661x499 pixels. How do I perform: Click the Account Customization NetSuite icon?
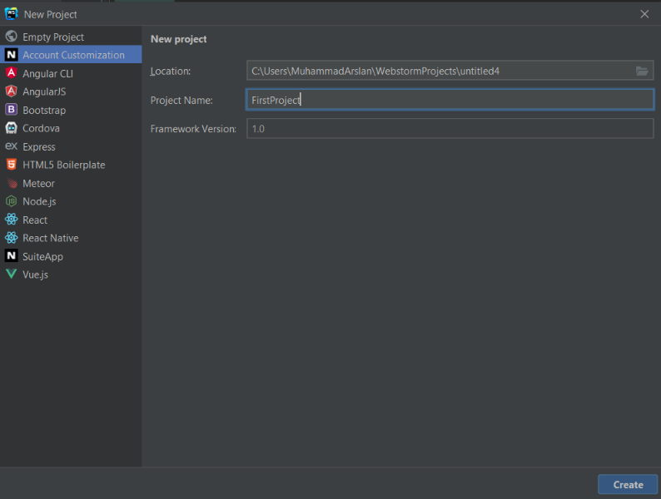[12, 55]
